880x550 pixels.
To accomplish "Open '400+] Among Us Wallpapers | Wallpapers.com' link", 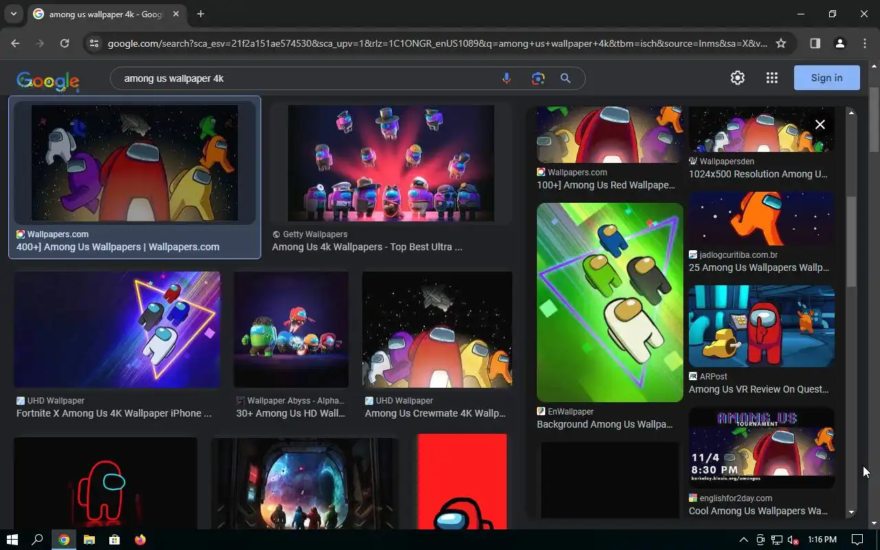I will [118, 247].
